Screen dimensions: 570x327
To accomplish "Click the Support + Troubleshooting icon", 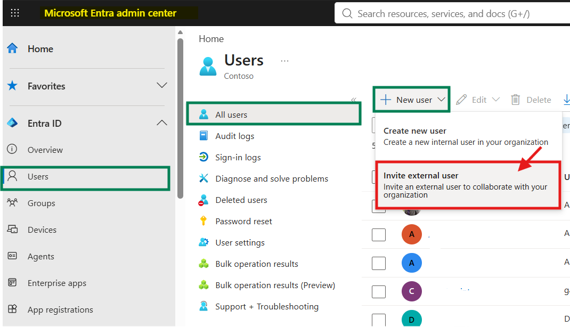I will (203, 306).
